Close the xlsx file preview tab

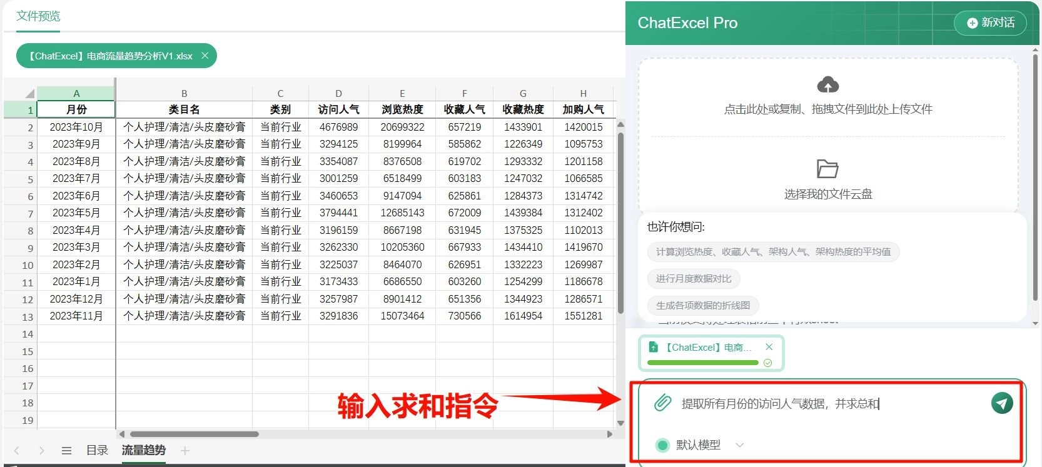(205, 56)
